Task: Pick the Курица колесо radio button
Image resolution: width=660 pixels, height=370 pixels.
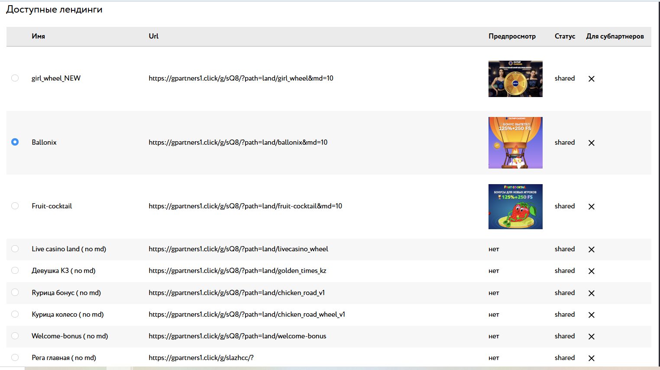Action: 15,314
